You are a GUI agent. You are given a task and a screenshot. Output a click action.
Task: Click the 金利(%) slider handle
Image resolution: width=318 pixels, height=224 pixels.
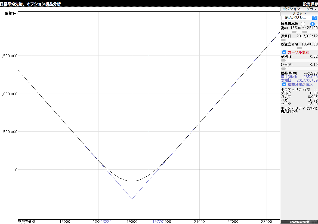(283, 60)
